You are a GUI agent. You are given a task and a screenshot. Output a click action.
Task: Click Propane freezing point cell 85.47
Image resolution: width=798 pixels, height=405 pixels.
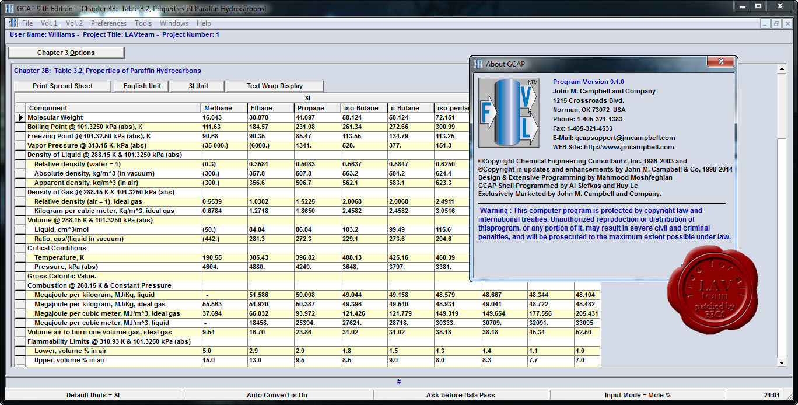click(x=317, y=136)
